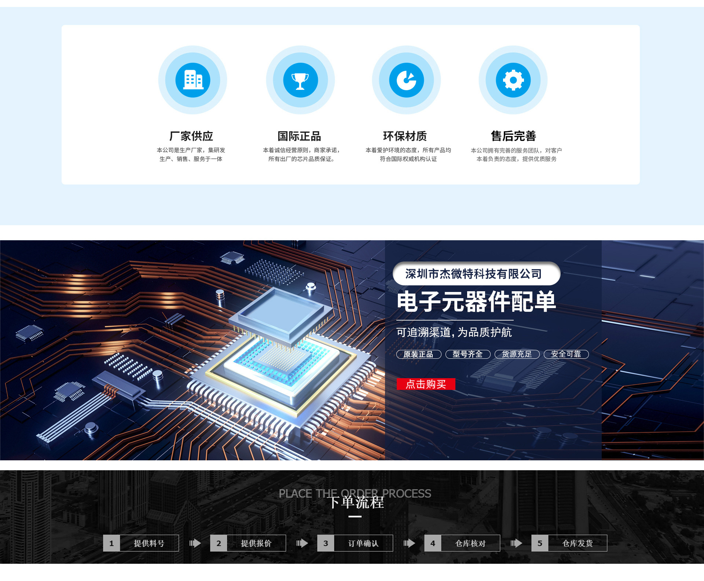Select step 2 提供报价 box

pos(248,543)
